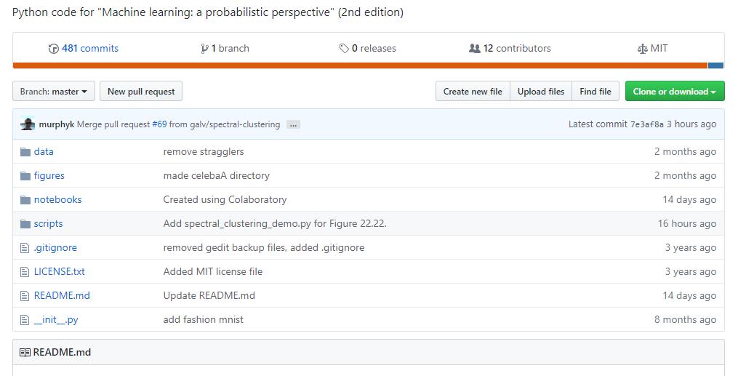Image resolution: width=738 pixels, height=376 pixels.
Task: Click the releases tag icon
Action: (344, 49)
